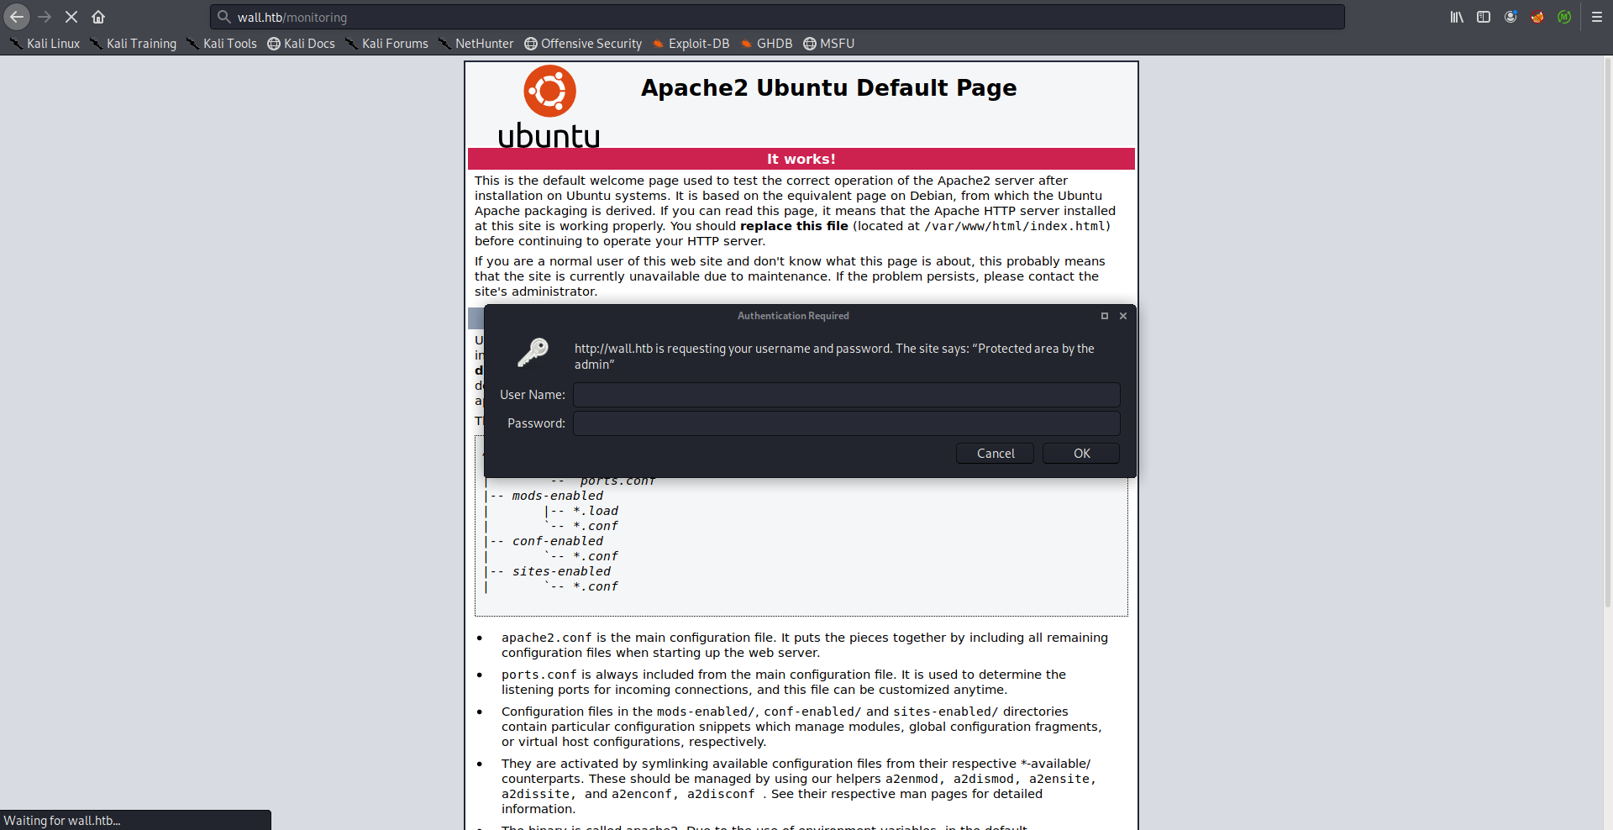
Task: Click the Password input field
Action: [846, 423]
